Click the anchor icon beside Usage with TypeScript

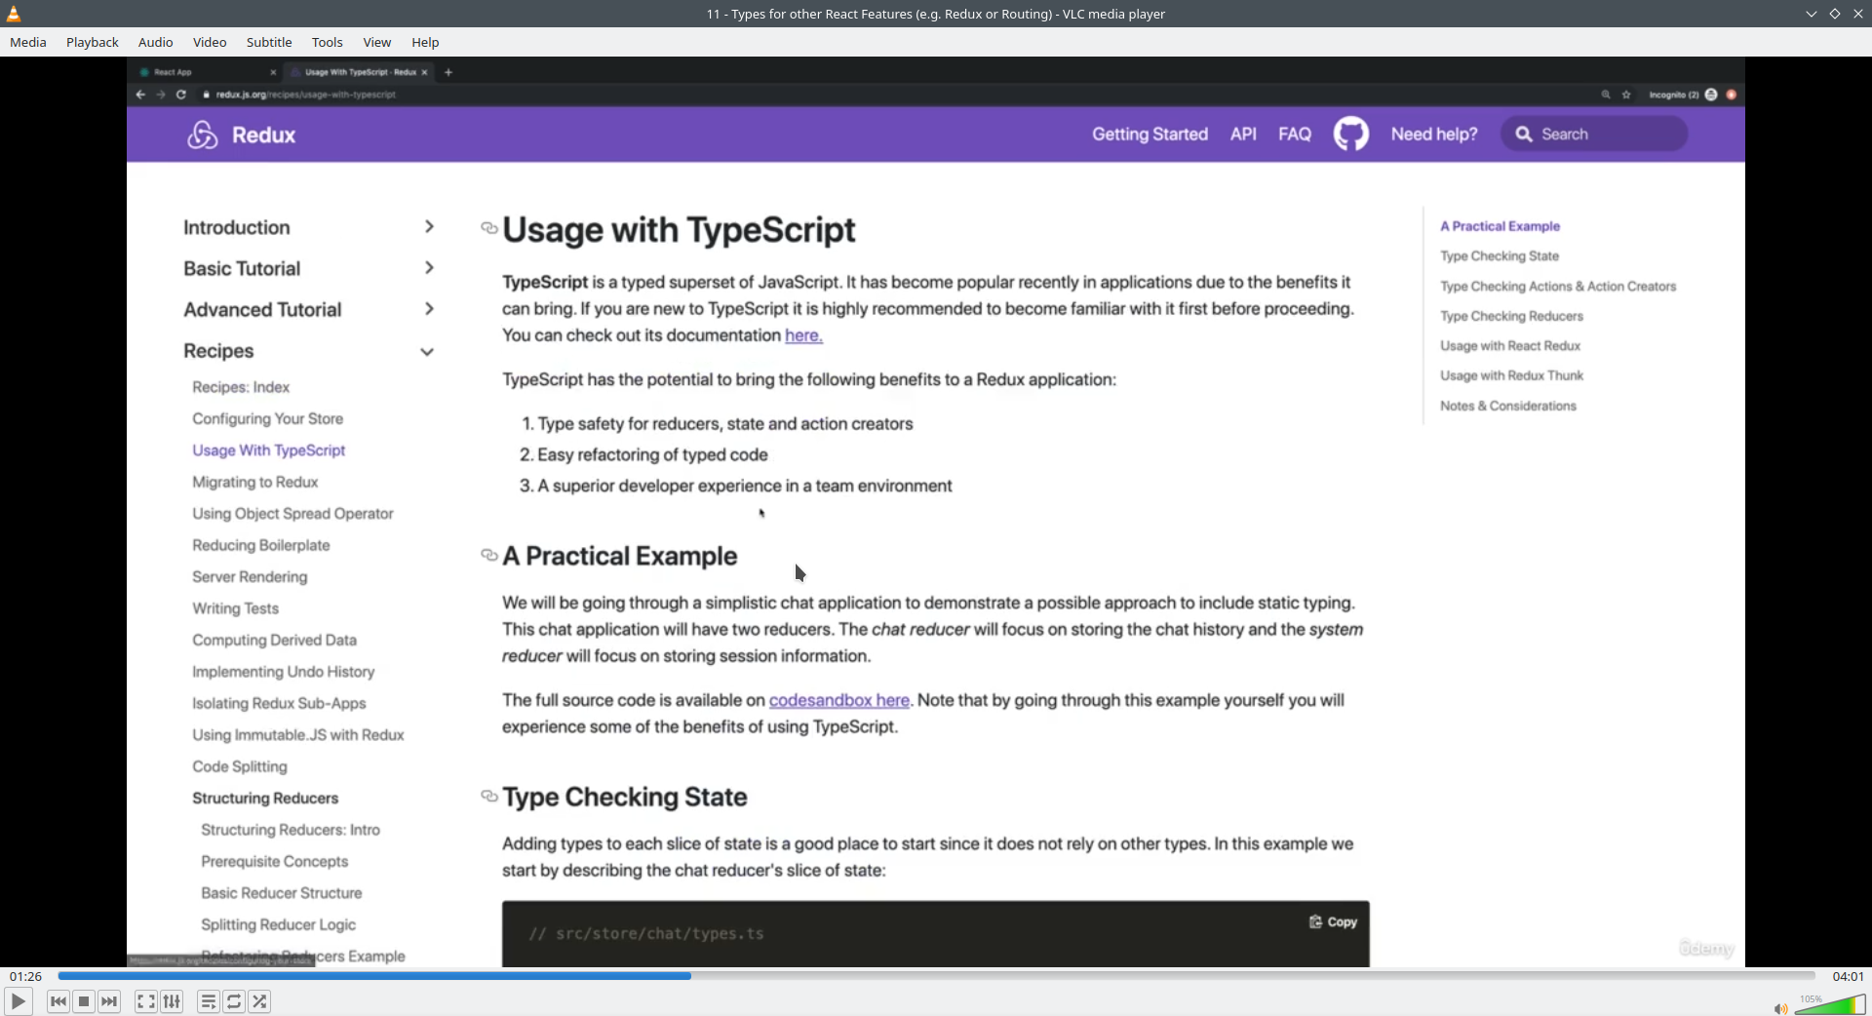[489, 228]
